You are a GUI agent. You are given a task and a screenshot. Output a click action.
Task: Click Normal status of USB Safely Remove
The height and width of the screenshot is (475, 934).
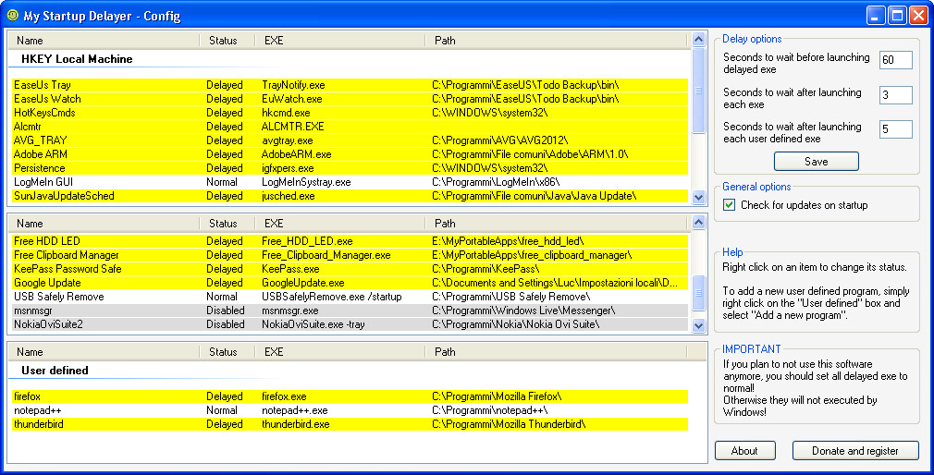point(222,297)
